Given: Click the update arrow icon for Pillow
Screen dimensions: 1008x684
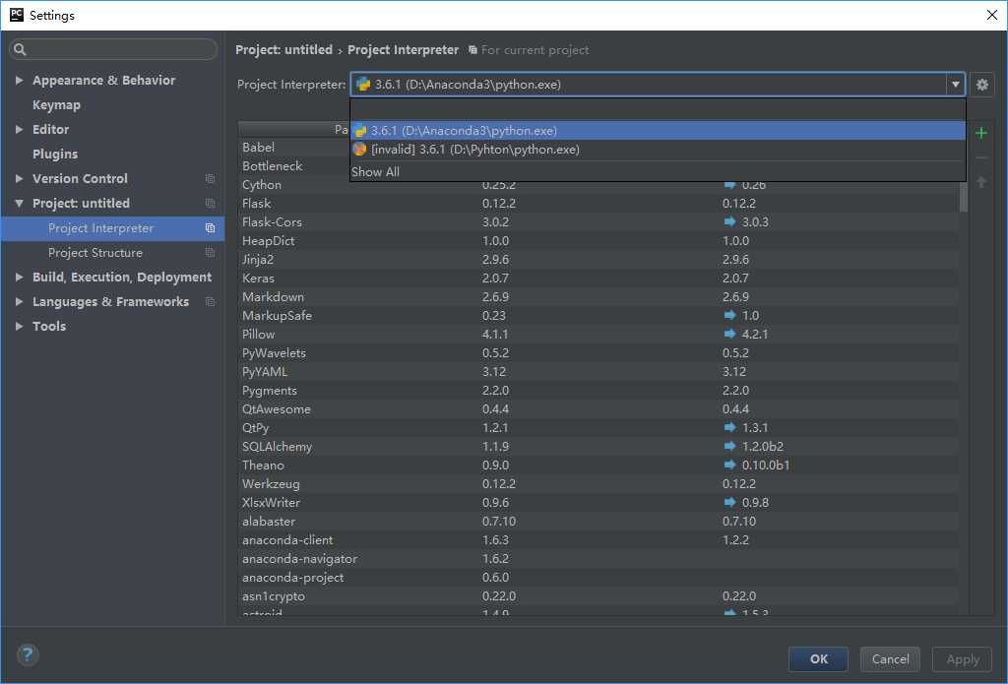Looking at the screenshot, I should pyautogui.click(x=729, y=334).
